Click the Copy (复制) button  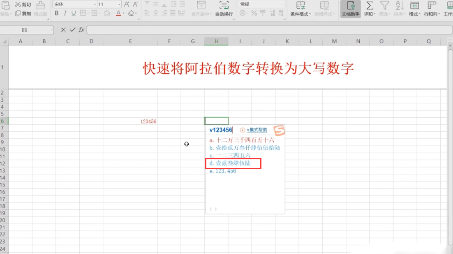[23, 13]
